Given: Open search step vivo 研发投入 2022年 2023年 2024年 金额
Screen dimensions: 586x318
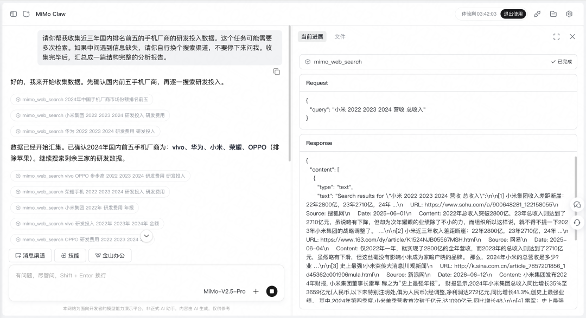Looking at the screenshot, I should pyautogui.click(x=87, y=224).
